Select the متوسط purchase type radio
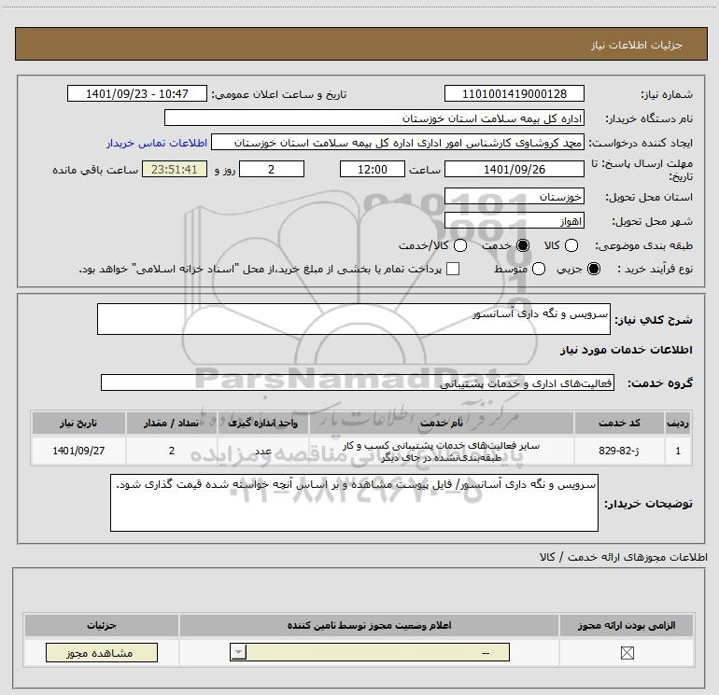 [x=539, y=269]
